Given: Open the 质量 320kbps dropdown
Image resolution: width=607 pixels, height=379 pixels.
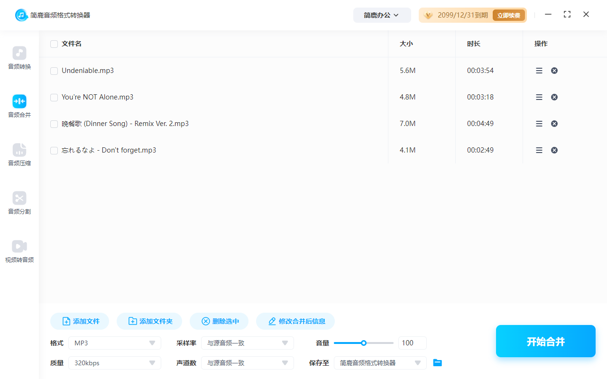Looking at the screenshot, I should [115, 363].
